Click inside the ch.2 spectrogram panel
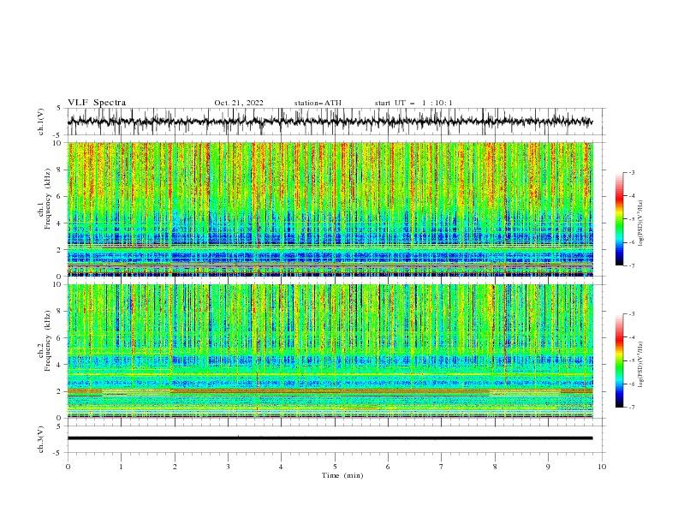 tap(330, 351)
